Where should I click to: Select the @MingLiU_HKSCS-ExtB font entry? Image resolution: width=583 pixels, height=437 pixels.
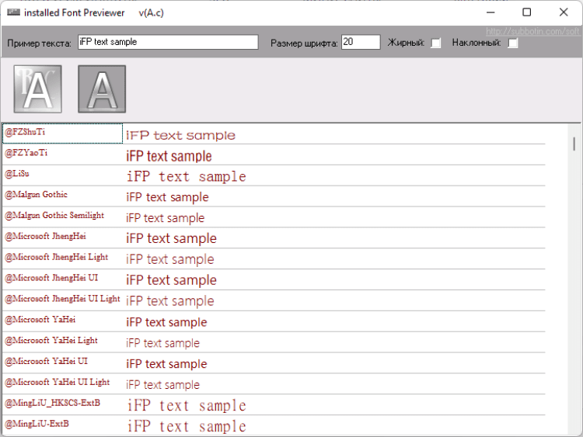pos(62,404)
